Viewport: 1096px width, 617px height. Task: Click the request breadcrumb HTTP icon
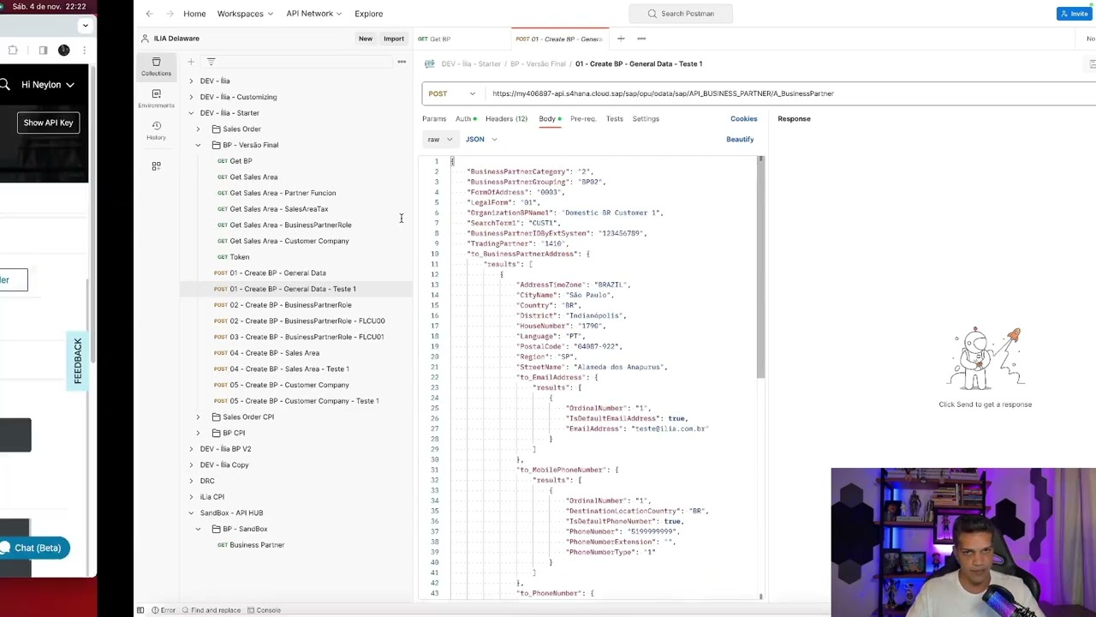[x=430, y=63]
